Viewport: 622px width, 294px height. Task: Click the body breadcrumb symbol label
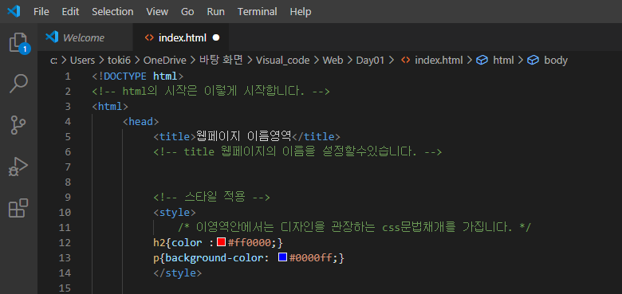click(x=556, y=61)
